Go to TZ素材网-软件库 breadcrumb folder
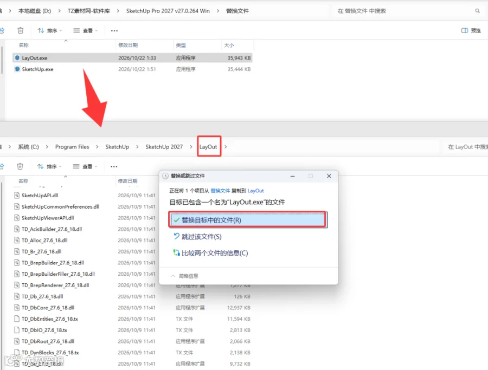Image resolution: width=488 pixels, height=370 pixels. pos(89,11)
